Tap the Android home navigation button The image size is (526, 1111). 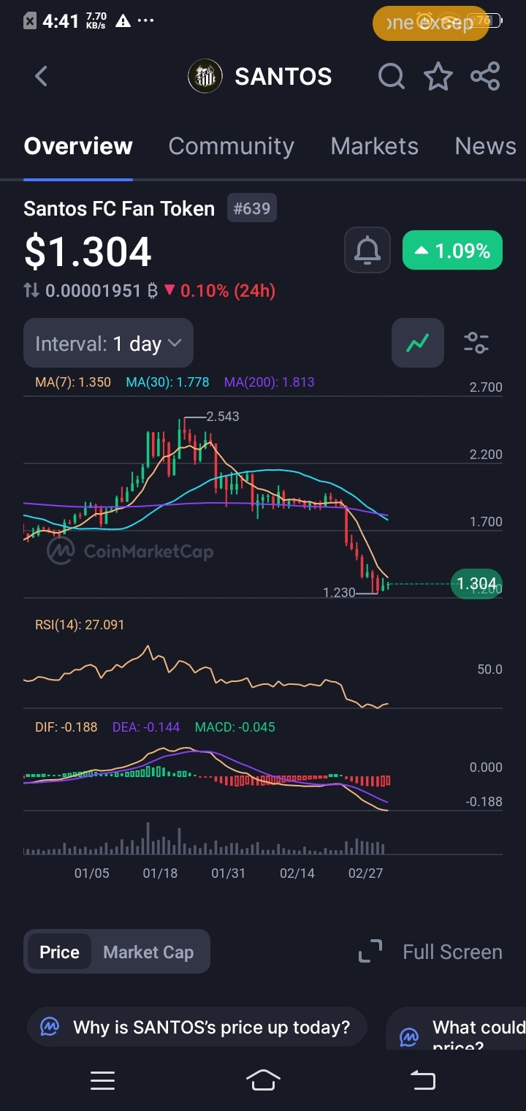pos(263,1080)
